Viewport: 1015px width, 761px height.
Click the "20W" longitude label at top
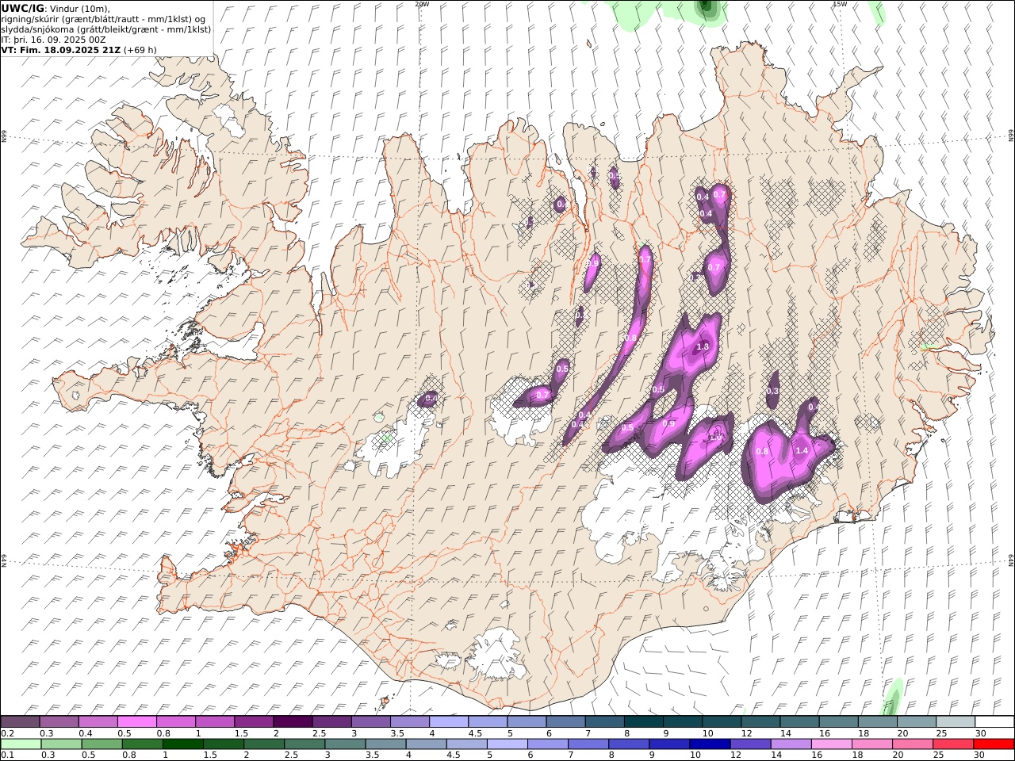point(422,4)
